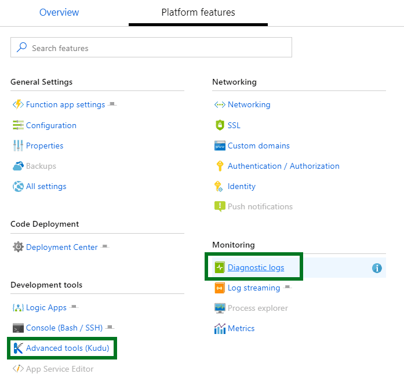Open the Identity link

click(242, 186)
